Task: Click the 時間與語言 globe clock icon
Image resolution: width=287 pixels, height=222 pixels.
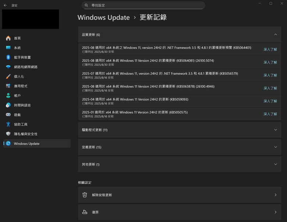Action: point(8,105)
